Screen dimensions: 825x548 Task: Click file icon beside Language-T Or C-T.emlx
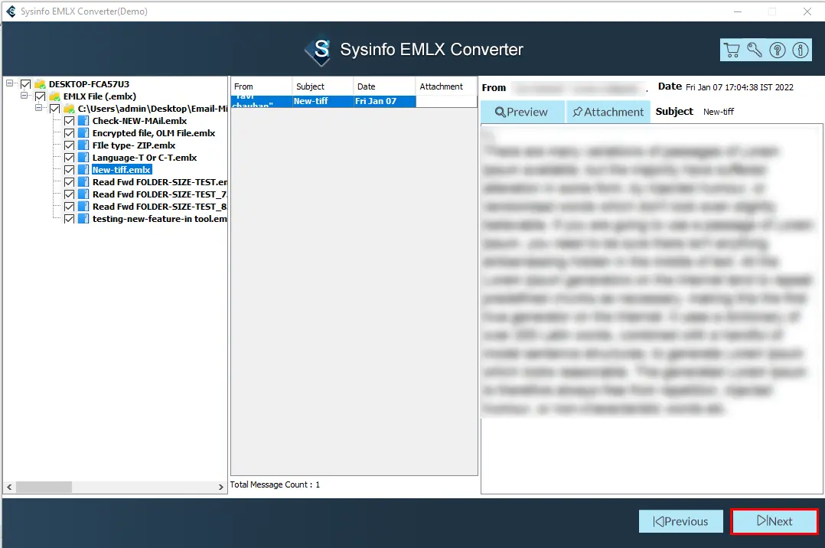(83, 158)
